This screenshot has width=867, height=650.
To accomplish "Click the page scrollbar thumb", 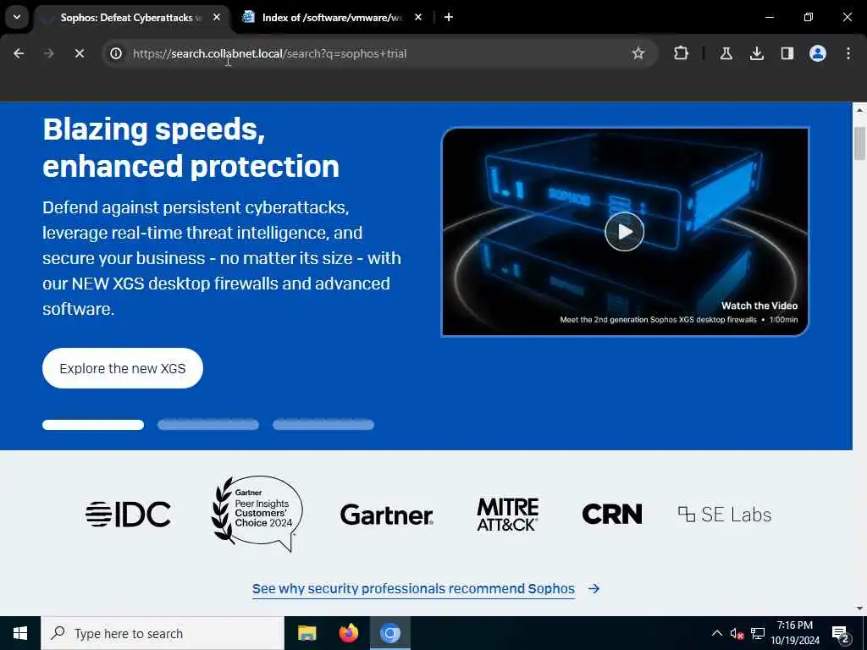I will pyautogui.click(x=859, y=142).
